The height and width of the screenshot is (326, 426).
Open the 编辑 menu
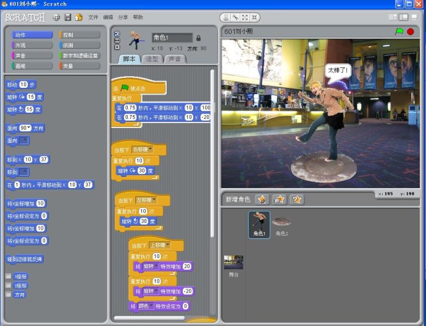tap(108, 17)
